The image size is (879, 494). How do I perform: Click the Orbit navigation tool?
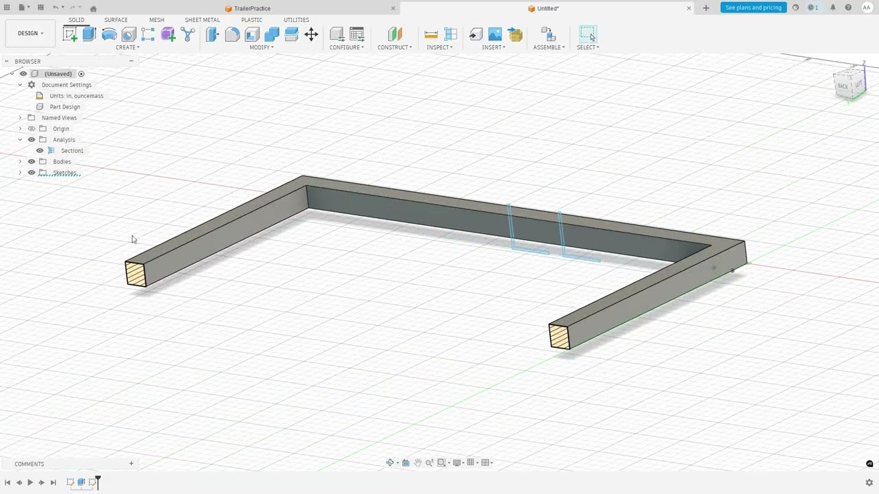391,462
